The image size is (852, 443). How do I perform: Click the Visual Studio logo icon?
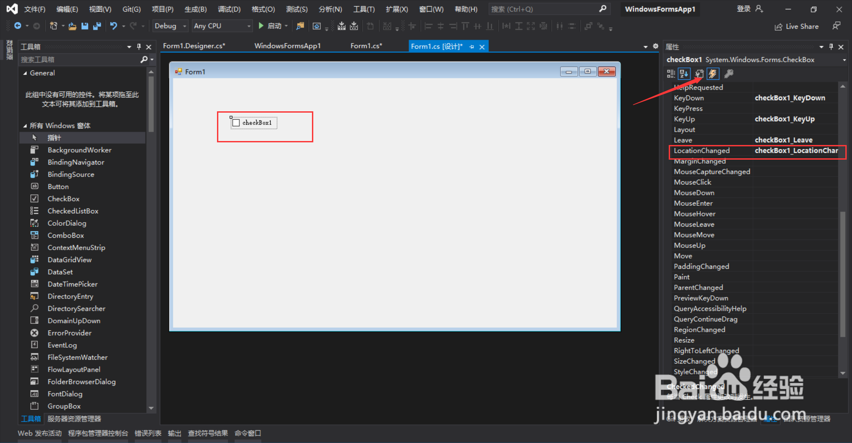[x=12, y=9]
